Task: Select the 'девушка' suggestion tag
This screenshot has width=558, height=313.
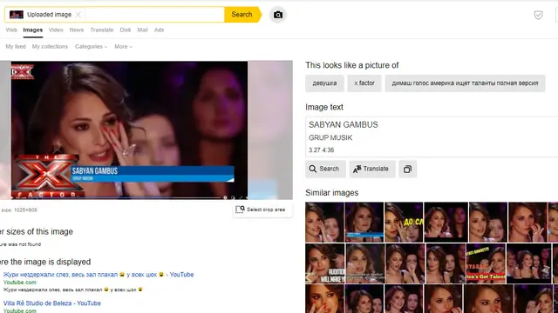Action: pyautogui.click(x=324, y=83)
